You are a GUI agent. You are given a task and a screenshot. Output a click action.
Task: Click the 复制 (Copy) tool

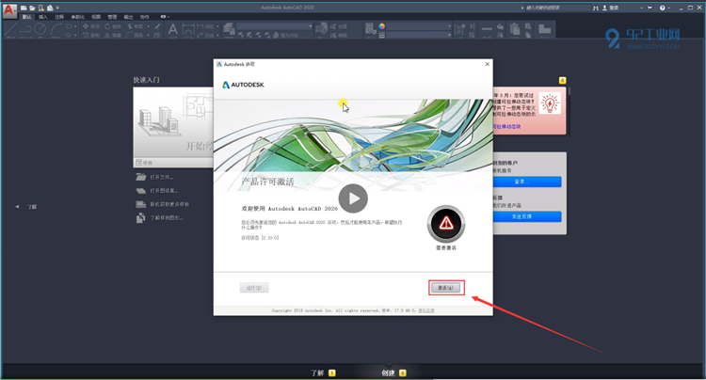91,35
